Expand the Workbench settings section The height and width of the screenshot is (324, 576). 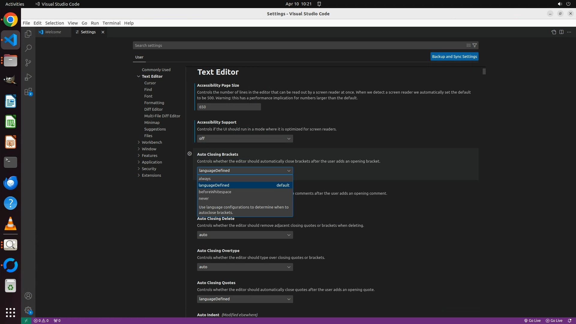coord(152,142)
